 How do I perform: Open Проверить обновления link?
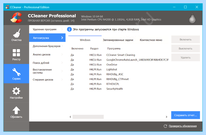coord(183,126)
